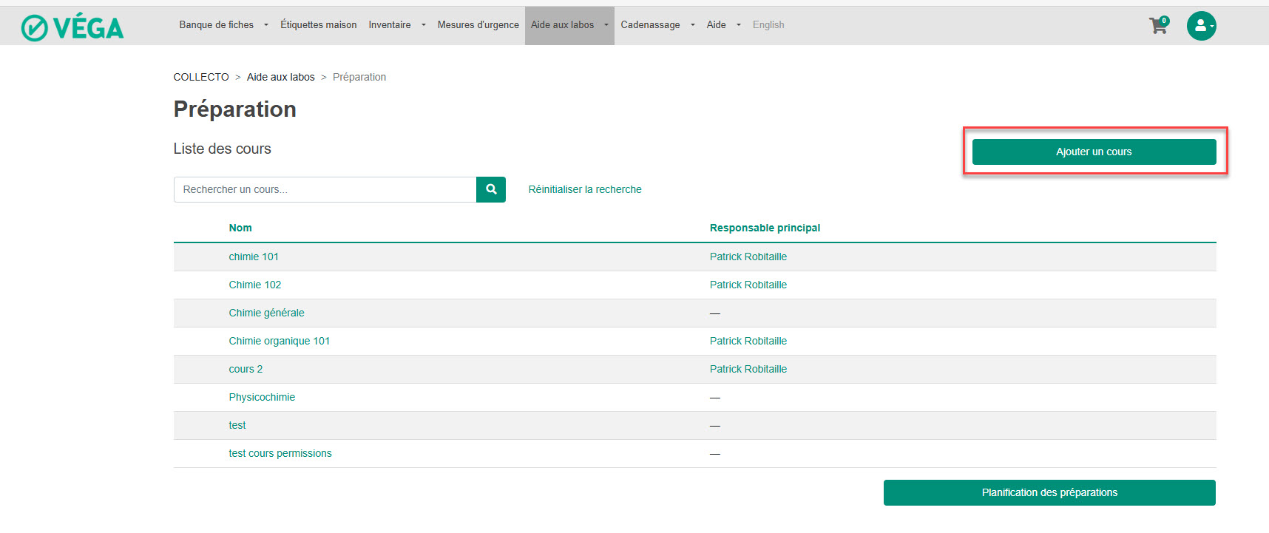Image resolution: width=1269 pixels, height=533 pixels.
Task: Click Réinitialiser la recherche link
Action: (584, 189)
